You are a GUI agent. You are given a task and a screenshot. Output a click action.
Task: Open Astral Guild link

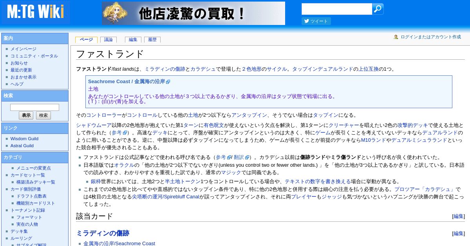click(x=22, y=146)
